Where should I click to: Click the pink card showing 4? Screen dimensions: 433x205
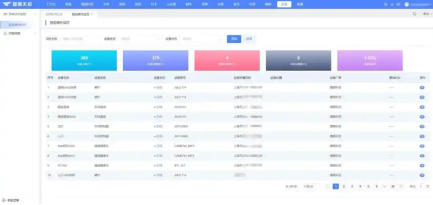227,60
